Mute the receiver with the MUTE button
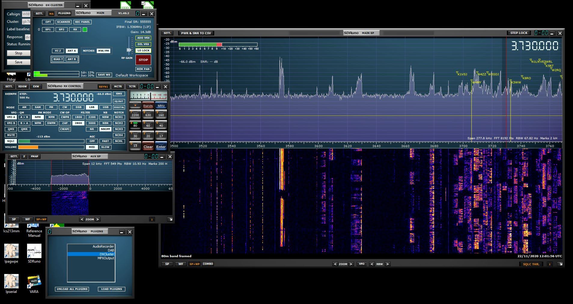573x304 pixels. [11, 135]
